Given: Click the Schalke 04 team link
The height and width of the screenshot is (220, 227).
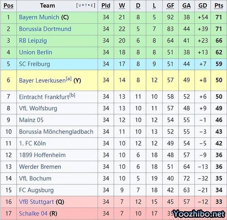Looking at the screenshot, I should pos(33,214).
